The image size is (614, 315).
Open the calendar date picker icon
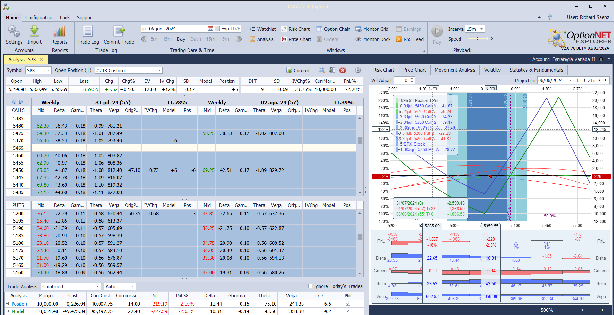pyautogui.click(x=210, y=29)
